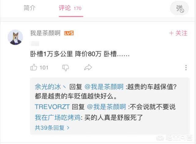Open the three-dot more options menu
The width and height of the screenshot is (196, 144).
[186, 67]
